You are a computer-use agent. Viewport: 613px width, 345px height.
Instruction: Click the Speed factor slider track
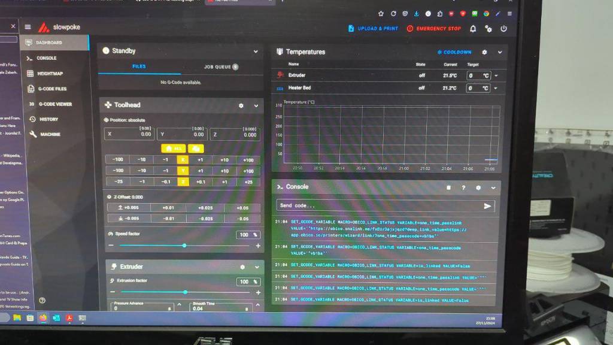point(184,246)
